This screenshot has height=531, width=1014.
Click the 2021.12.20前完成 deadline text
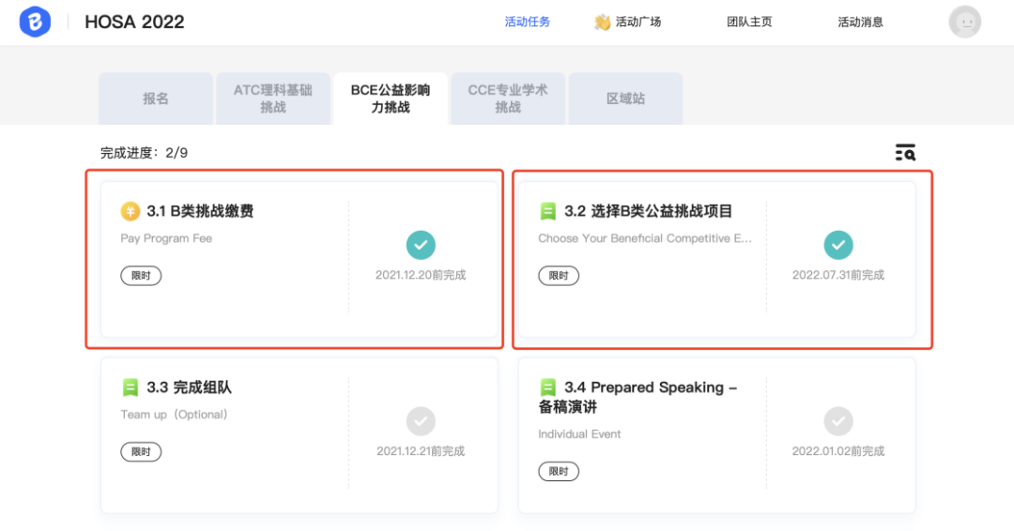tap(421, 275)
